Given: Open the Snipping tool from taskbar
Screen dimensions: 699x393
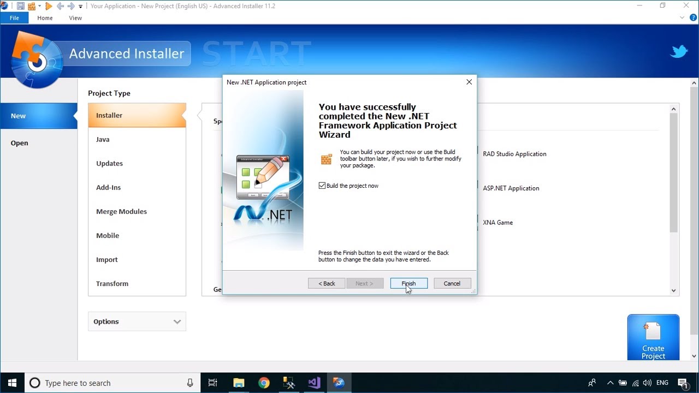Looking at the screenshot, I should click(289, 383).
